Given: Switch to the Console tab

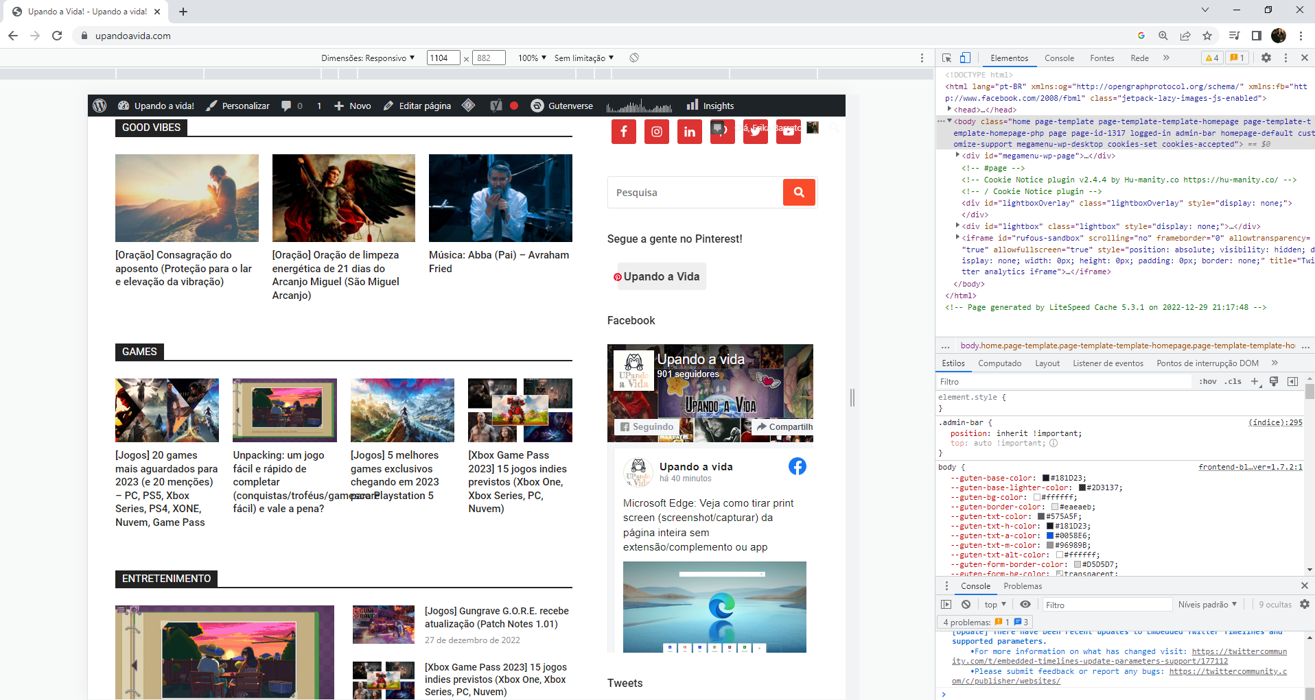Looking at the screenshot, I should 1059,58.
